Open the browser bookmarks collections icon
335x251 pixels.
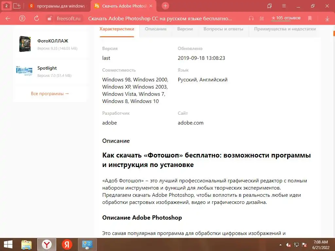tap(270, 6)
